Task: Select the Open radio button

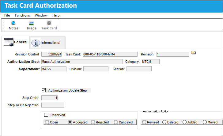Action: [47, 122]
